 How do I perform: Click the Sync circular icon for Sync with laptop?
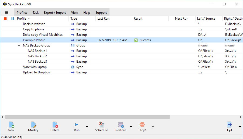[x=73, y=67]
